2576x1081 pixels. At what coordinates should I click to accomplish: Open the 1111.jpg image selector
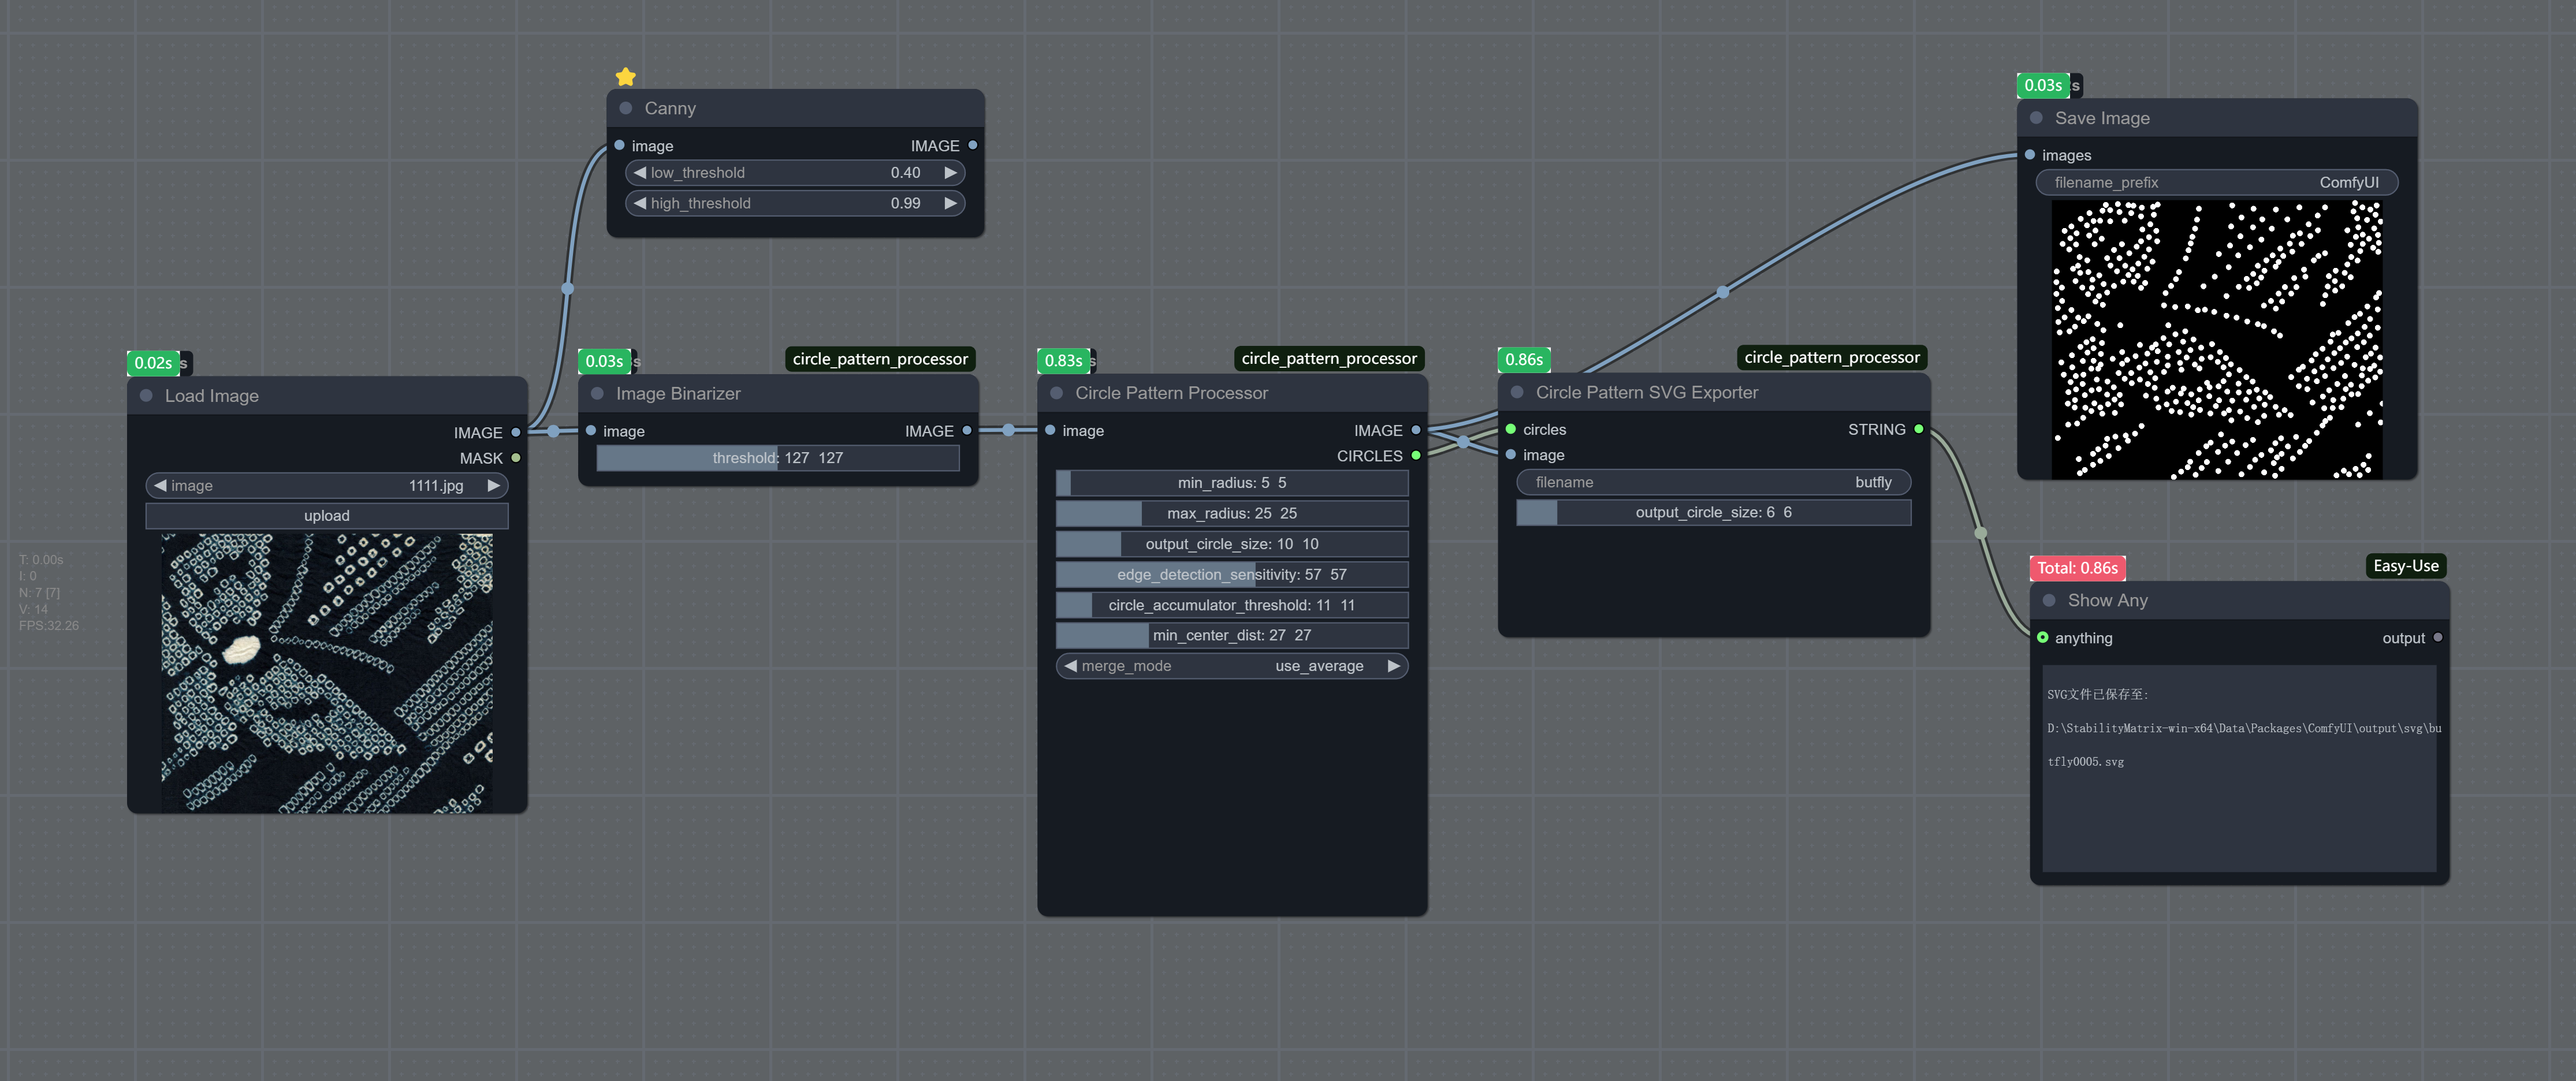tap(327, 486)
